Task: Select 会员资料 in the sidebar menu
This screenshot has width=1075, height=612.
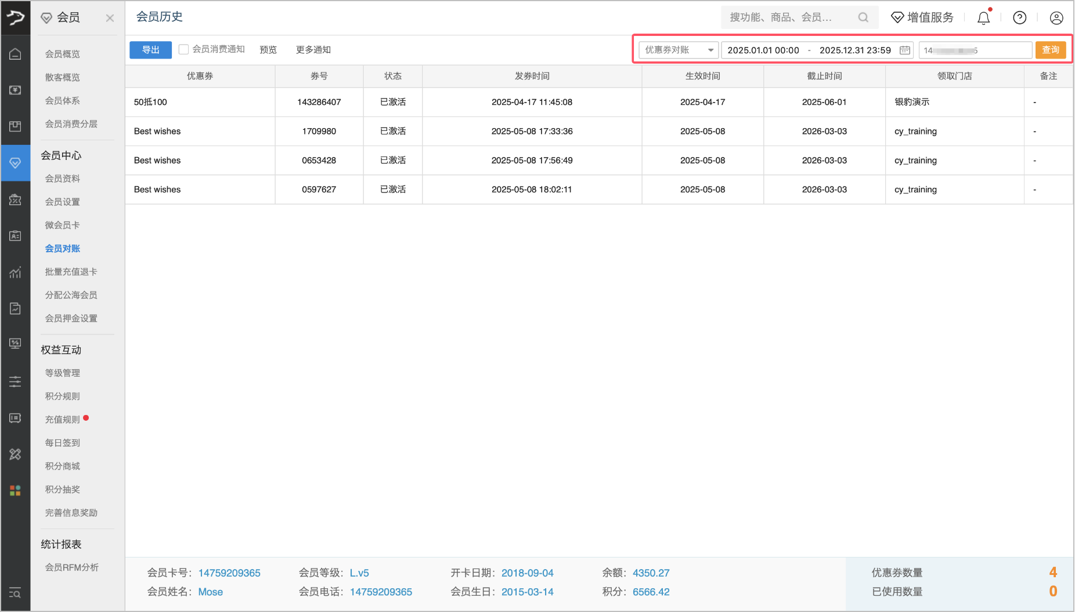Action: tap(63, 178)
